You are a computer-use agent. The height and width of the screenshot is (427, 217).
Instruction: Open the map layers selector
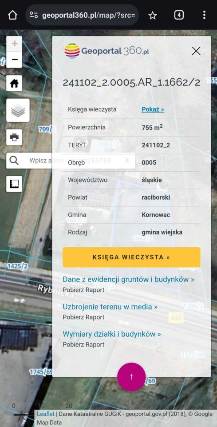(18, 110)
